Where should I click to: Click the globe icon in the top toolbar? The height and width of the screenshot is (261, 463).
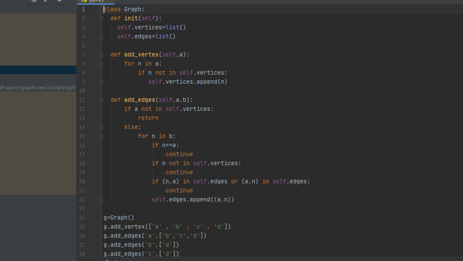tap(34, 1)
